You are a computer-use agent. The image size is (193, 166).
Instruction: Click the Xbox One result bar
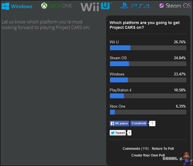[148, 112]
